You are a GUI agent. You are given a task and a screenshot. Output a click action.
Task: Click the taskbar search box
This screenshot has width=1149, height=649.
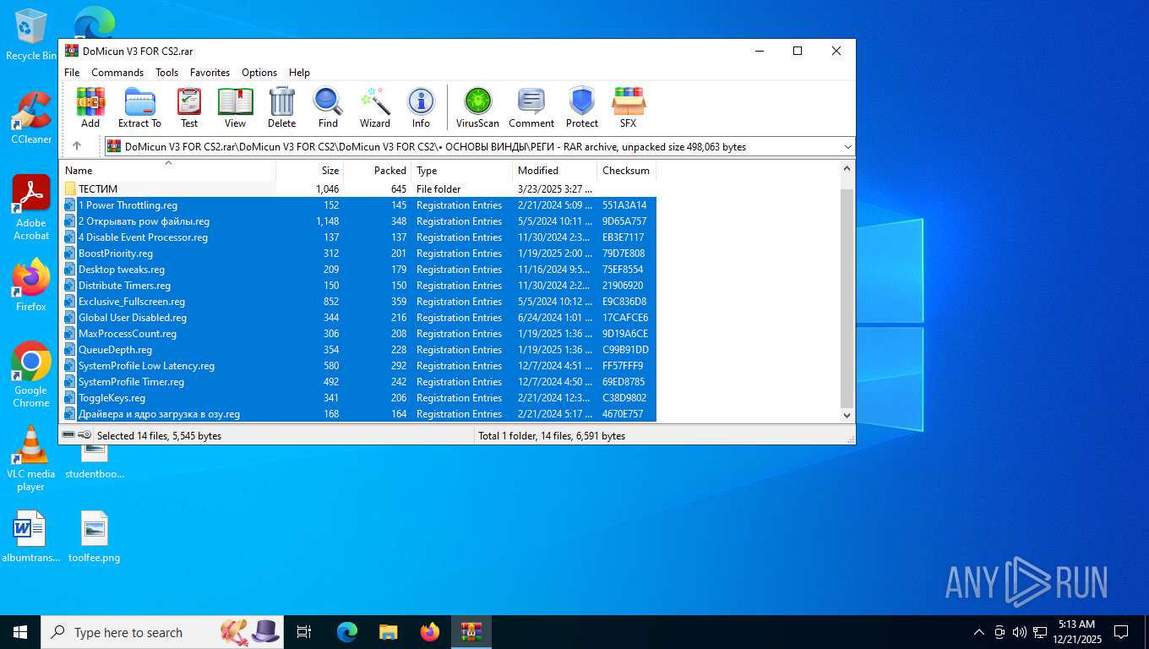pyautogui.click(x=161, y=632)
